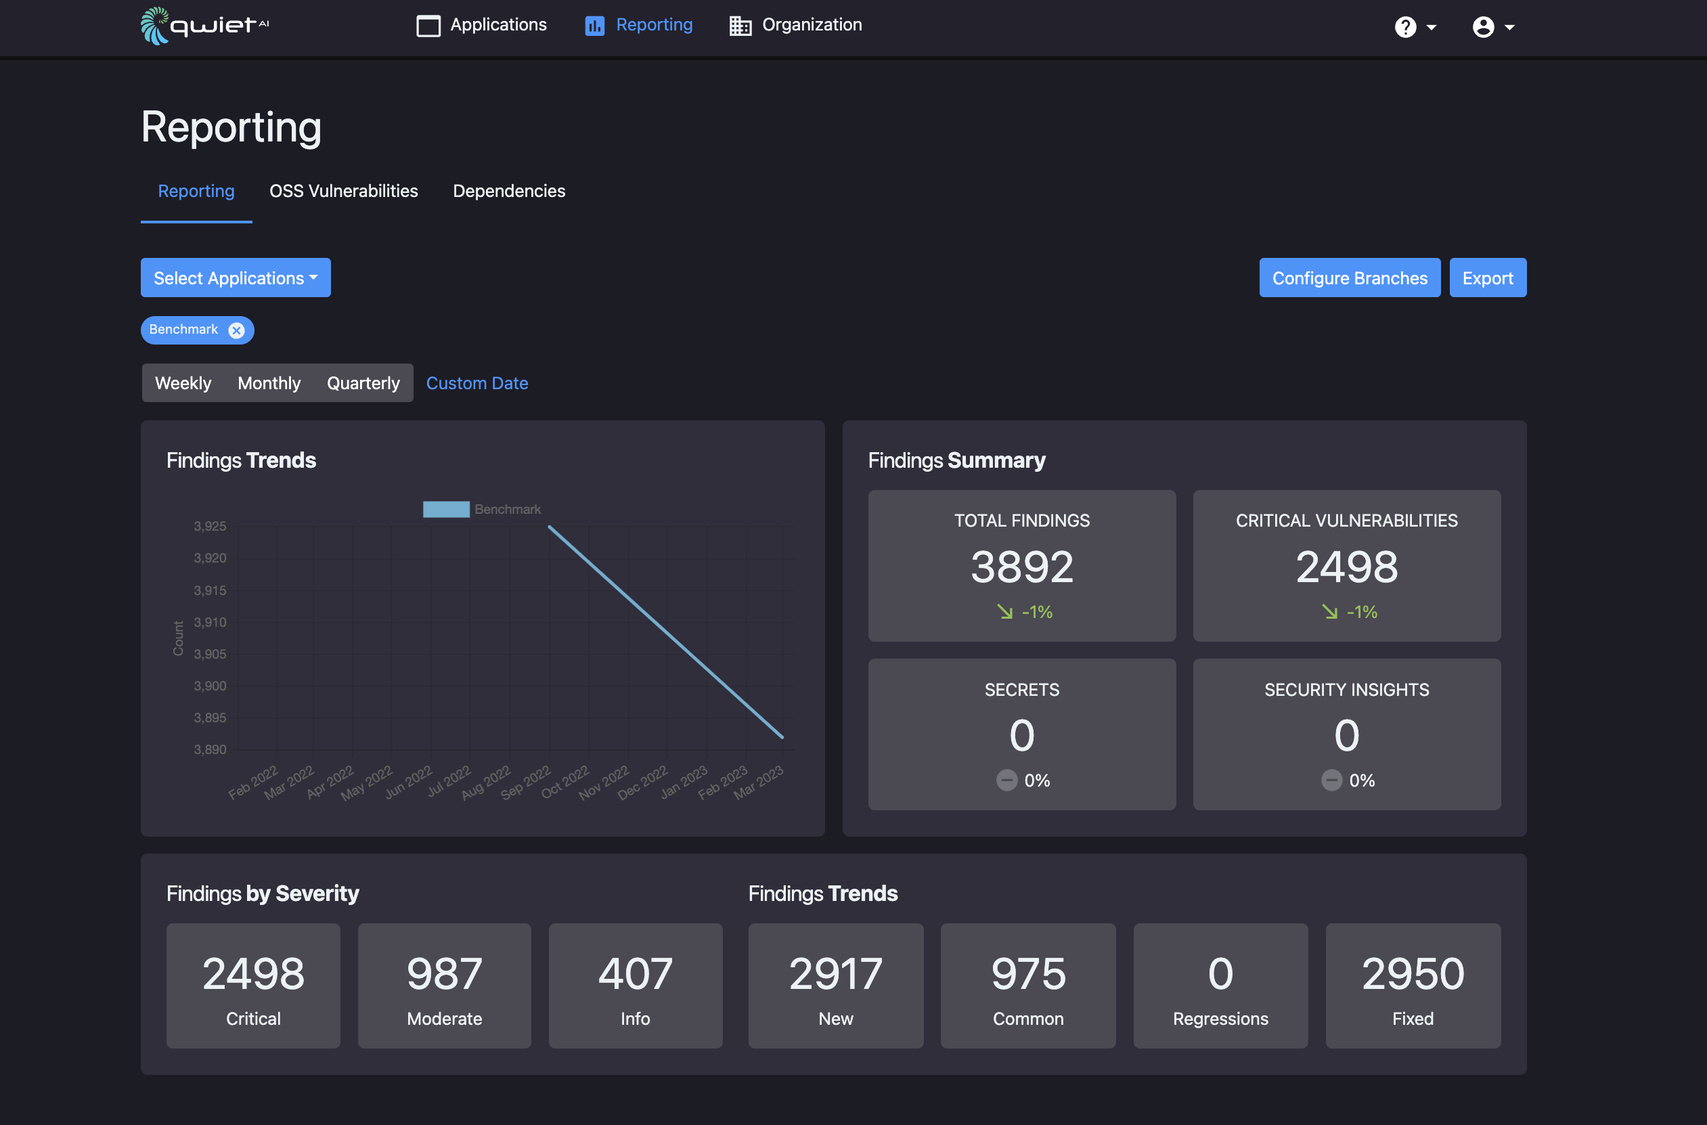Click the Total Findings 3892 card
This screenshot has height=1125, width=1707.
click(x=1021, y=566)
